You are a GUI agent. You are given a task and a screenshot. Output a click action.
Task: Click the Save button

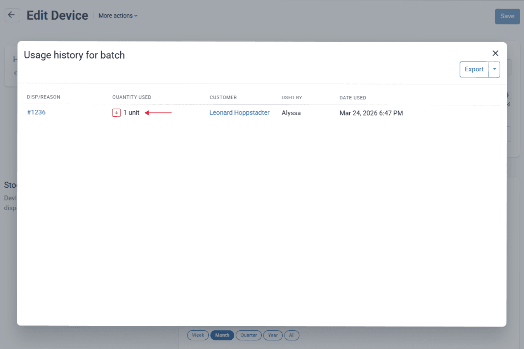(x=507, y=16)
